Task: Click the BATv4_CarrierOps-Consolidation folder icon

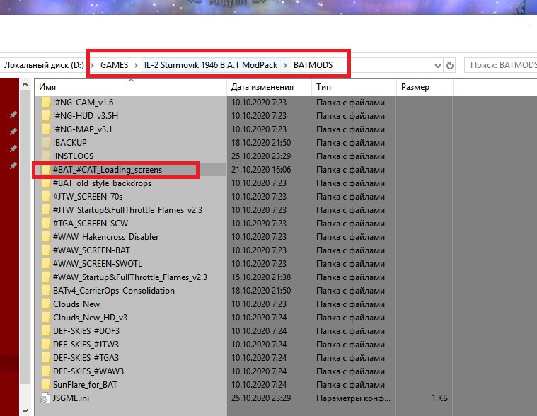Action: point(46,290)
